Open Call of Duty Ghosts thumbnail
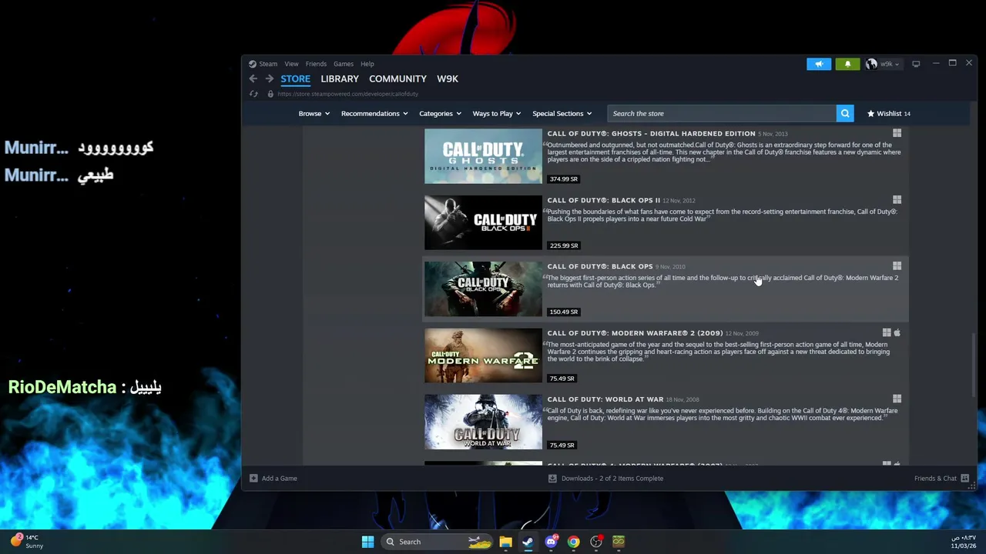 coord(483,156)
